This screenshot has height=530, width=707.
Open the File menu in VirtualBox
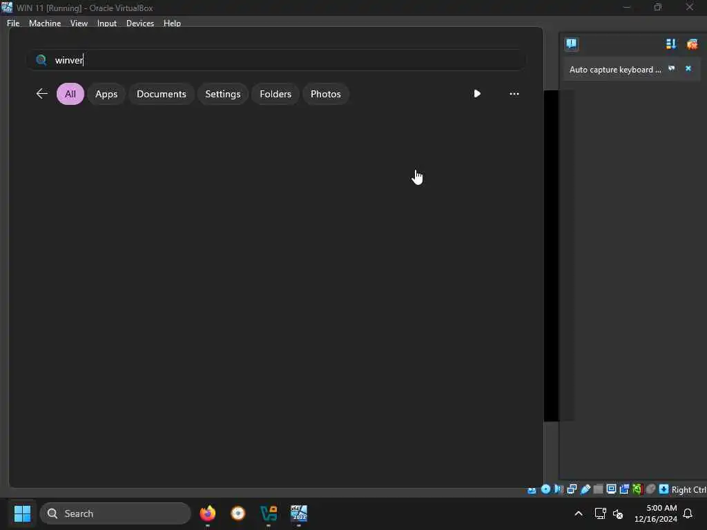pyautogui.click(x=13, y=23)
